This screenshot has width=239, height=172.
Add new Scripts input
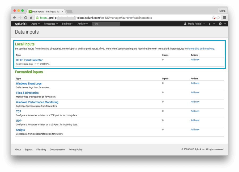point(195,130)
